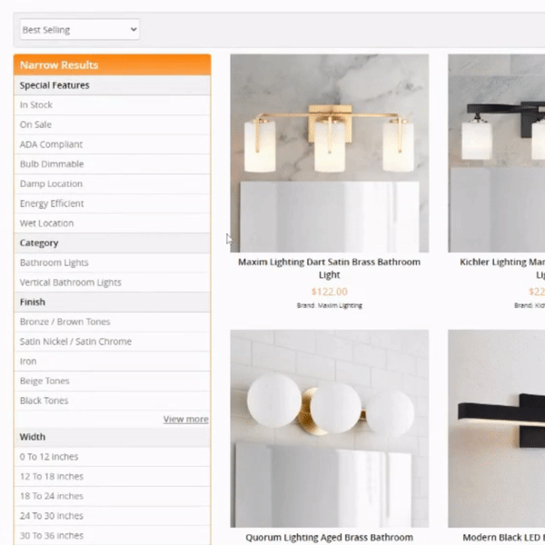Click Modern Black LED product title

click(x=503, y=538)
